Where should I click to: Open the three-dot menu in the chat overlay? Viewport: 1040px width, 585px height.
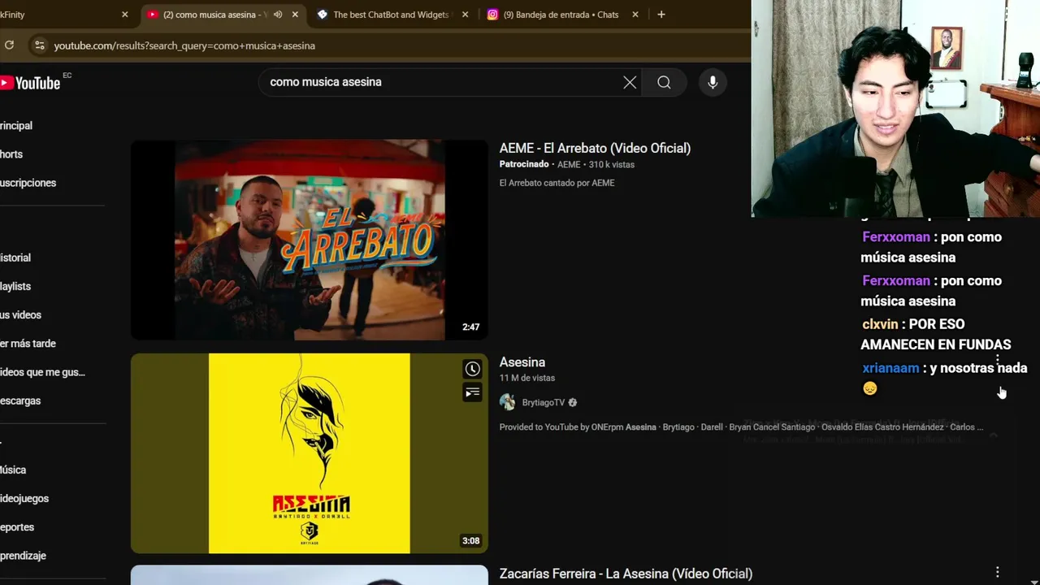click(x=998, y=359)
